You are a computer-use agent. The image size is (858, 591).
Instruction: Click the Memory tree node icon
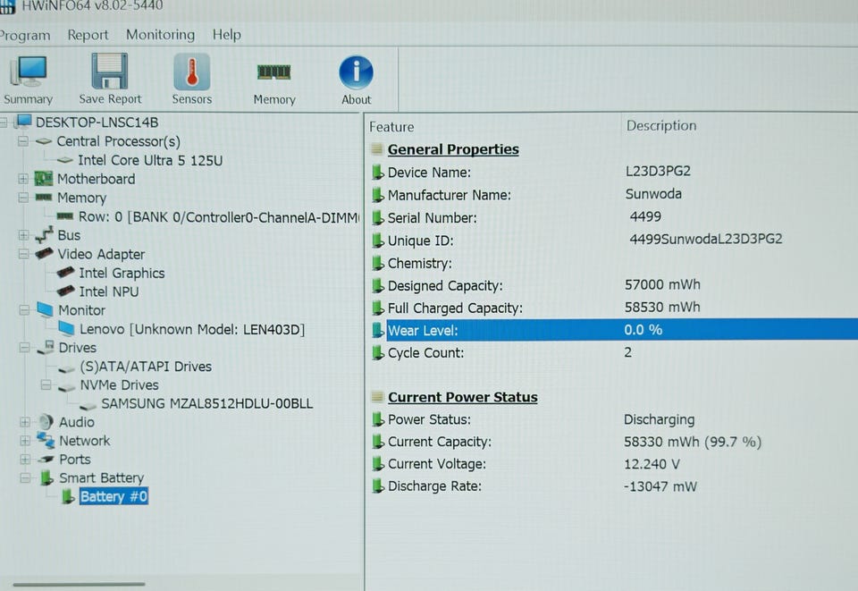(44, 197)
